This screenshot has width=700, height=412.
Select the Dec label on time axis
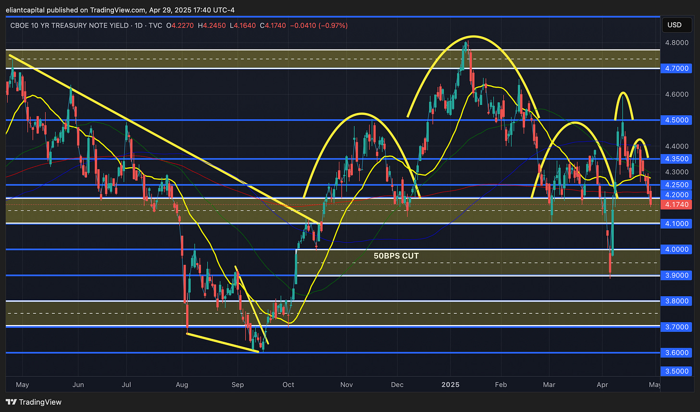coord(397,385)
